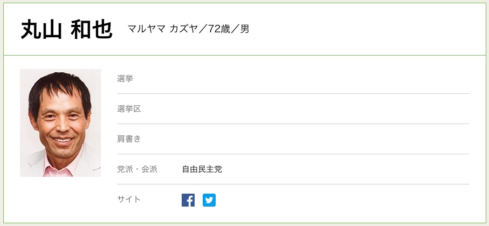The image size is (489, 226).
Task: Click the empty value area beside 肩書き
Action: point(323,139)
